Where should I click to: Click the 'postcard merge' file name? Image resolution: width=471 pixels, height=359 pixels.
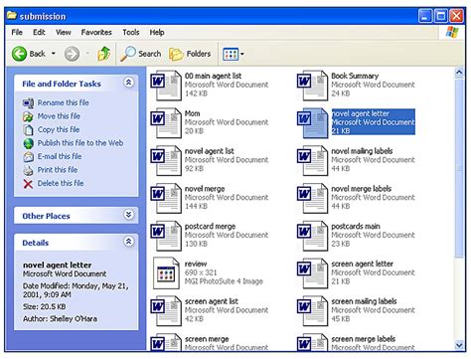pyautogui.click(x=210, y=226)
